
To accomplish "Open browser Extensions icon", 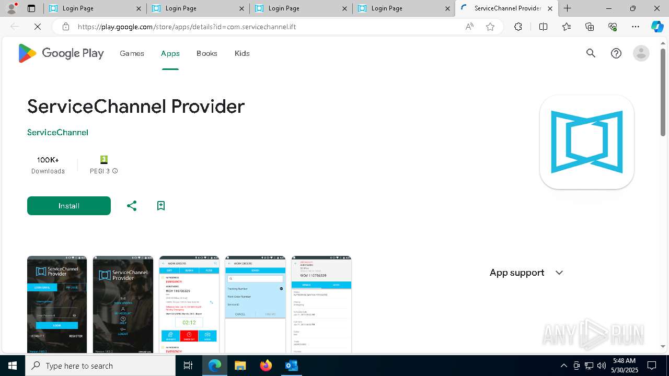I will pyautogui.click(x=518, y=27).
